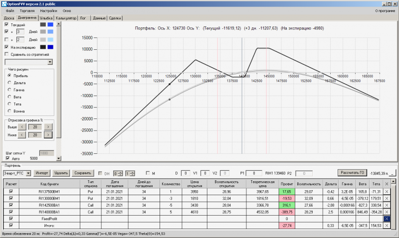Image resolution: width=399 pixels, height=238 pixels.
Task: Click the Сохранить button
Action: 83,173
